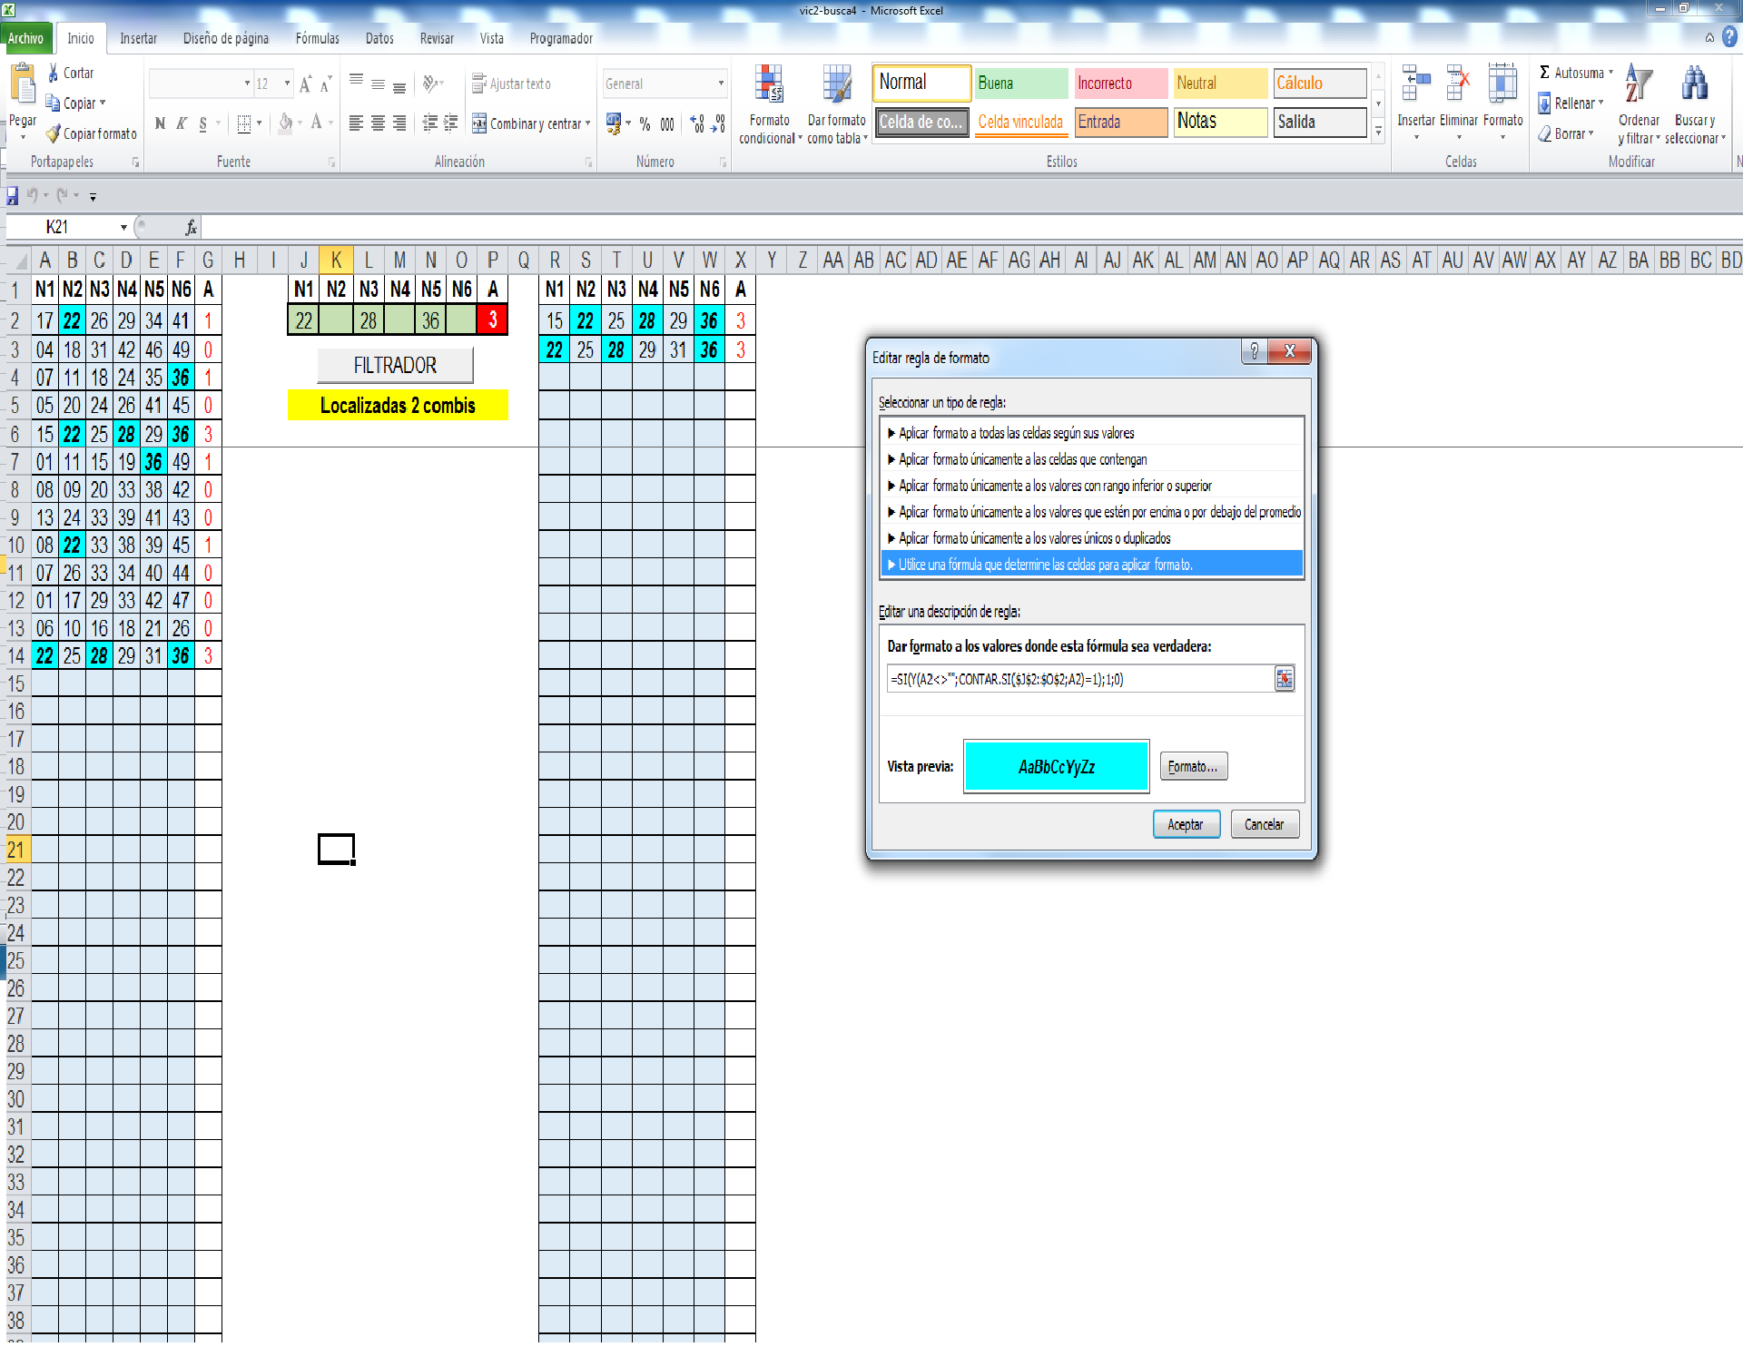
Task: Align text to the left
Action: coord(357,123)
